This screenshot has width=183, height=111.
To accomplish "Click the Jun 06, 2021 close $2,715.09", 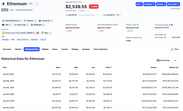I will (x=108, y=81).
